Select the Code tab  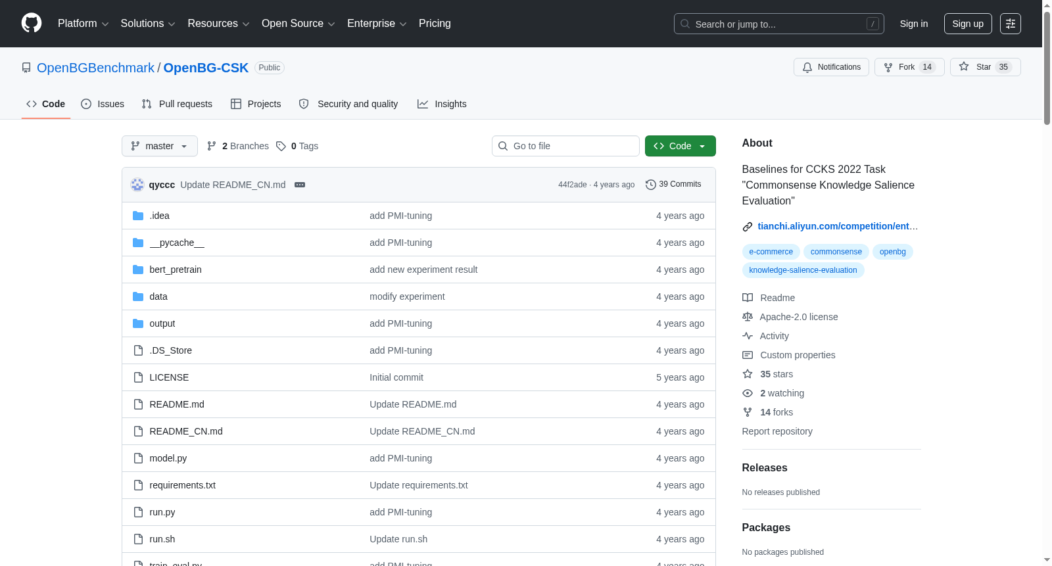46,104
